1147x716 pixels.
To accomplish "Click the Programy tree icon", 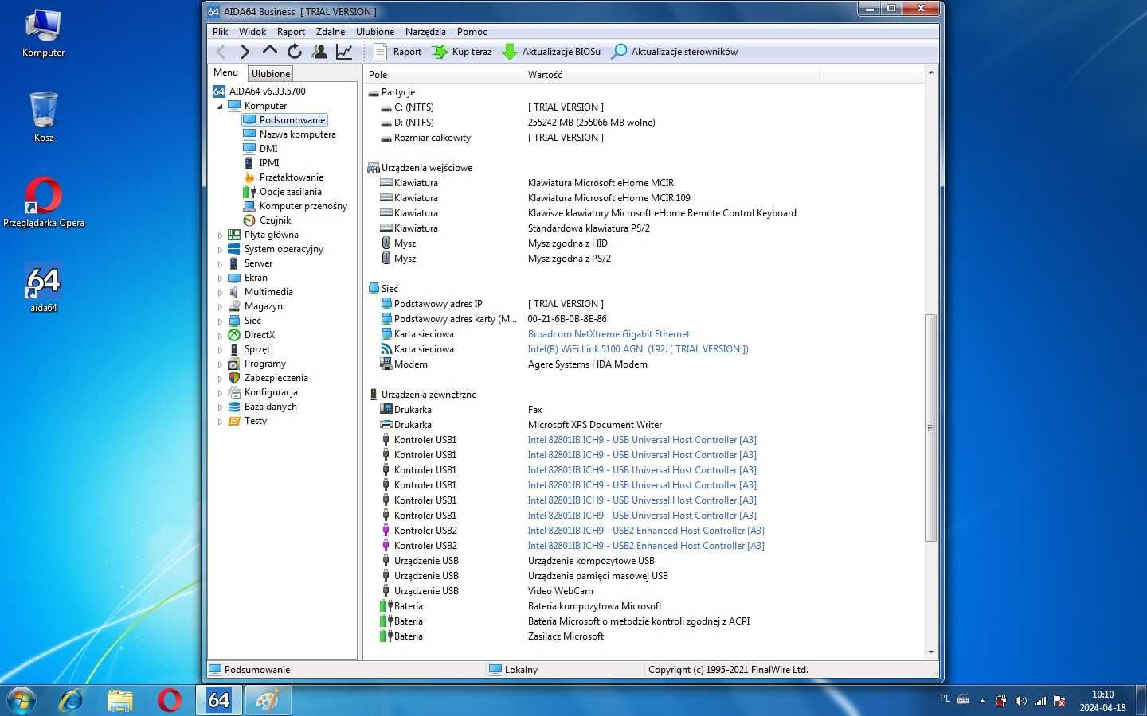I will pyautogui.click(x=234, y=364).
